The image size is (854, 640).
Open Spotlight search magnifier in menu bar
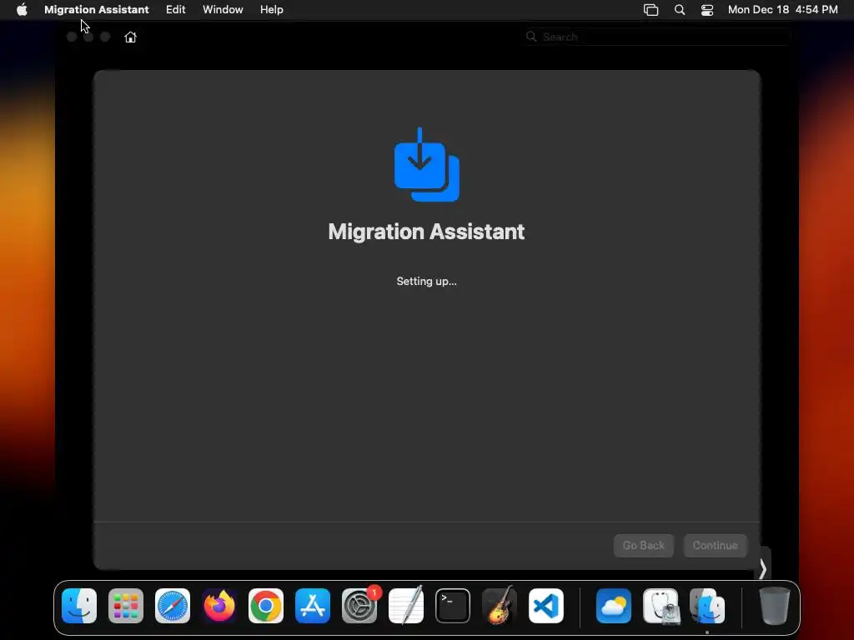coord(679,10)
